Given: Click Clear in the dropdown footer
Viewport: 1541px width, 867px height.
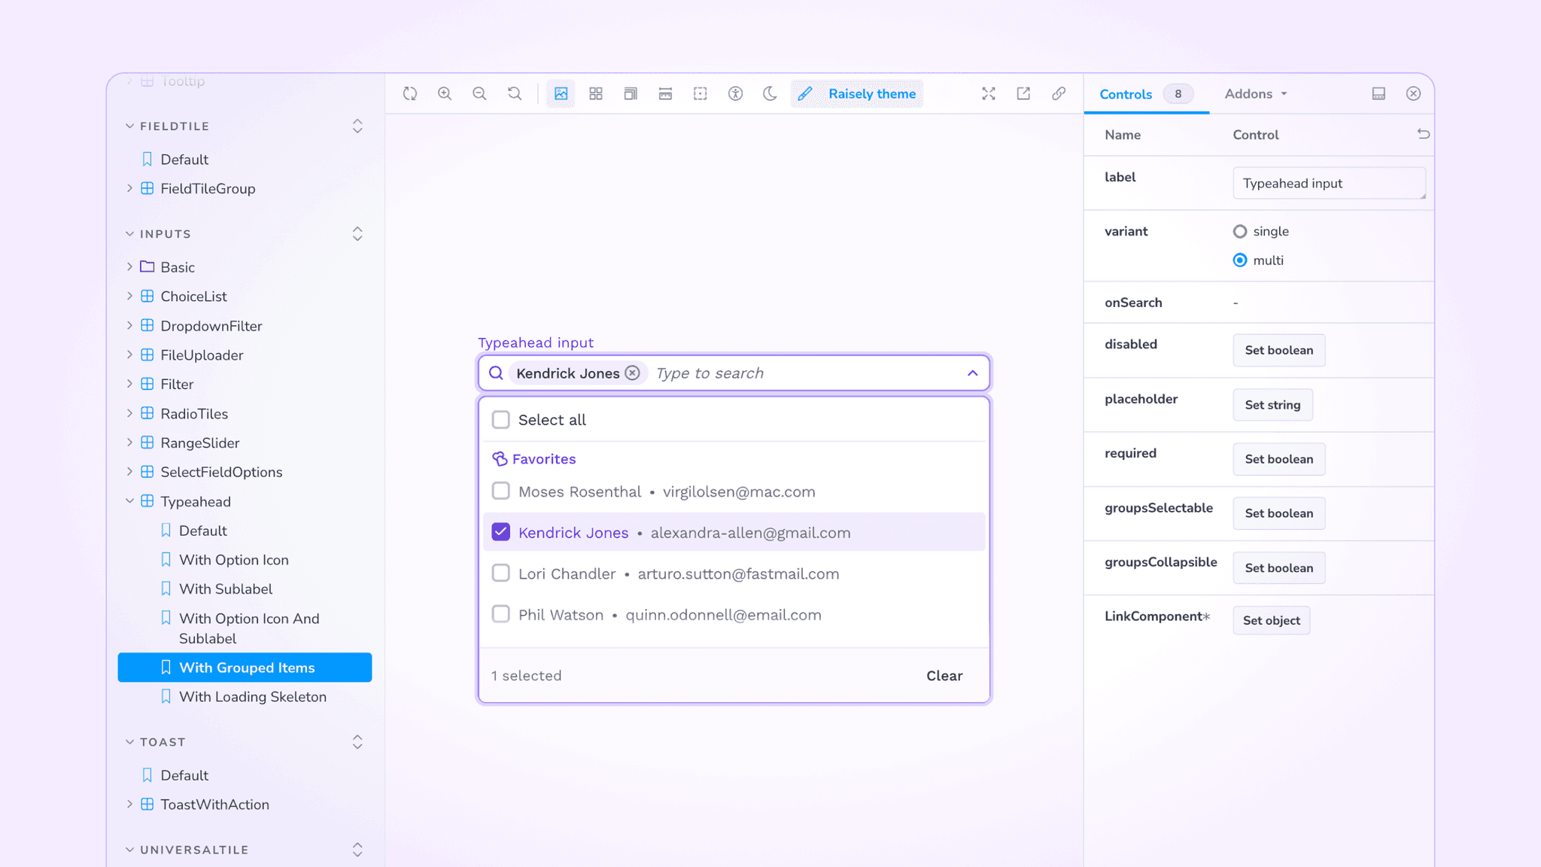Looking at the screenshot, I should pyautogui.click(x=944, y=675).
